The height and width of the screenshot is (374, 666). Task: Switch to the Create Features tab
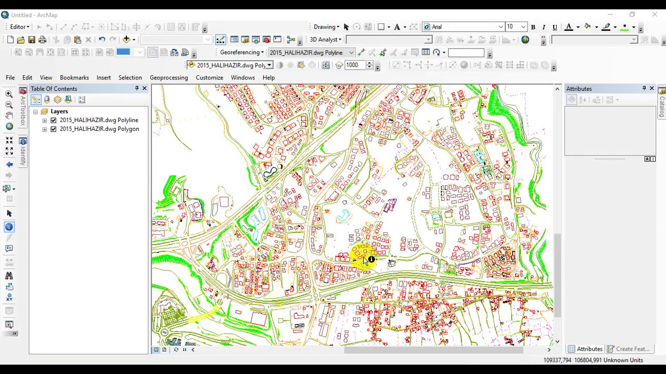pos(627,349)
